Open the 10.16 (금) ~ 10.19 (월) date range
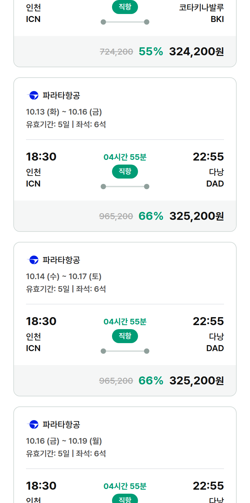 [x=64, y=441]
